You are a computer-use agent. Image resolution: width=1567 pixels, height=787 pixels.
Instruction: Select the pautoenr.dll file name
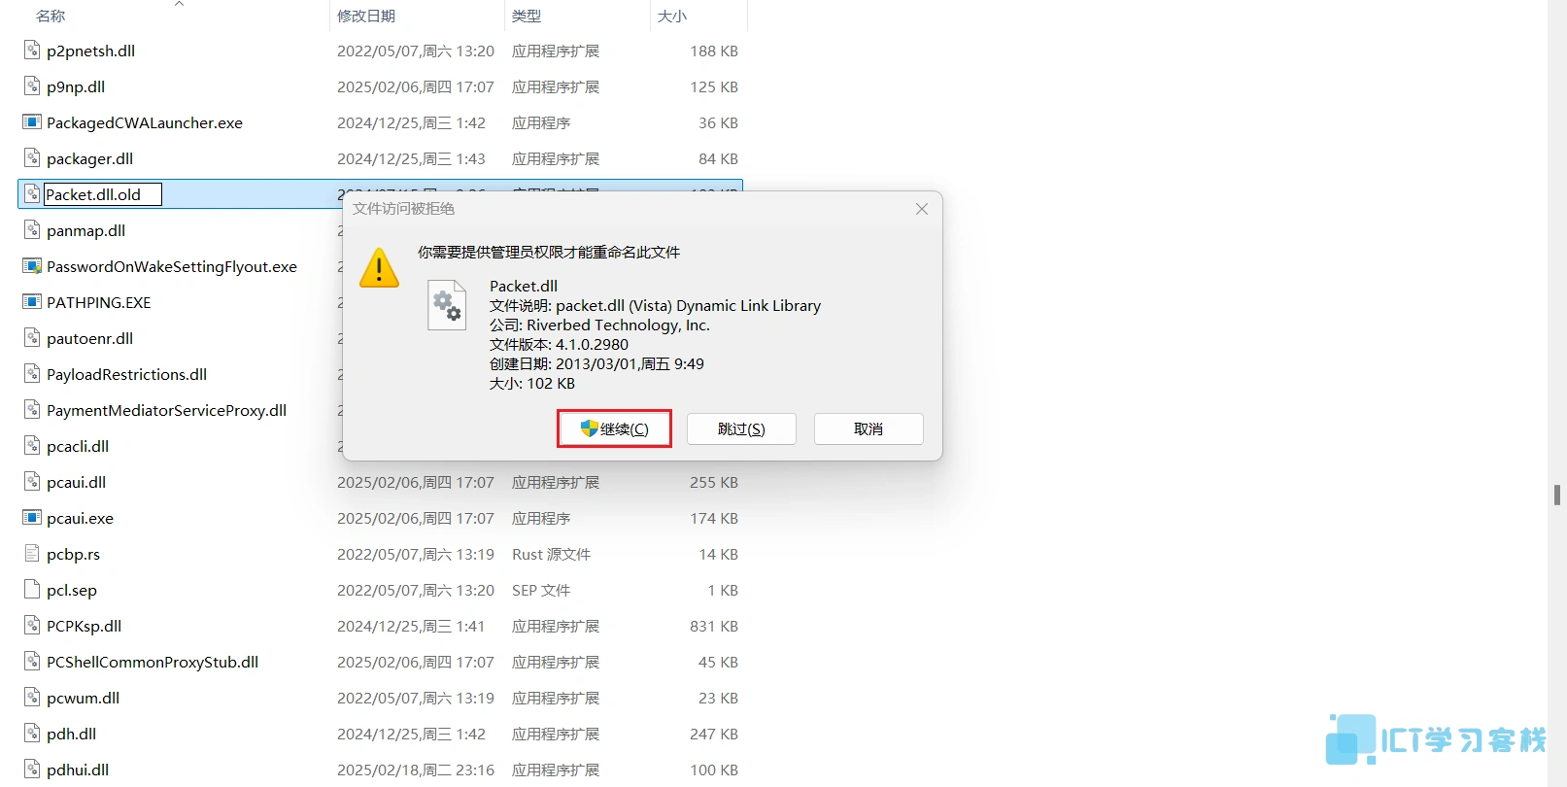coord(89,338)
